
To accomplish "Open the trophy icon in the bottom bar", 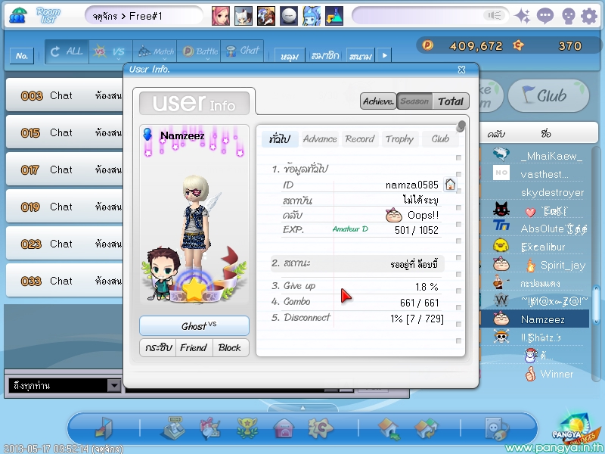I will [x=247, y=428].
